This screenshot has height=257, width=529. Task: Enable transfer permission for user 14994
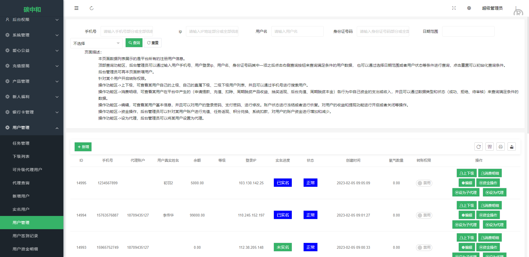coord(424,215)
